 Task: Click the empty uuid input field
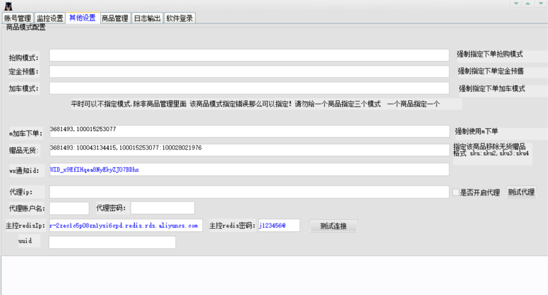tap(112, 242)
